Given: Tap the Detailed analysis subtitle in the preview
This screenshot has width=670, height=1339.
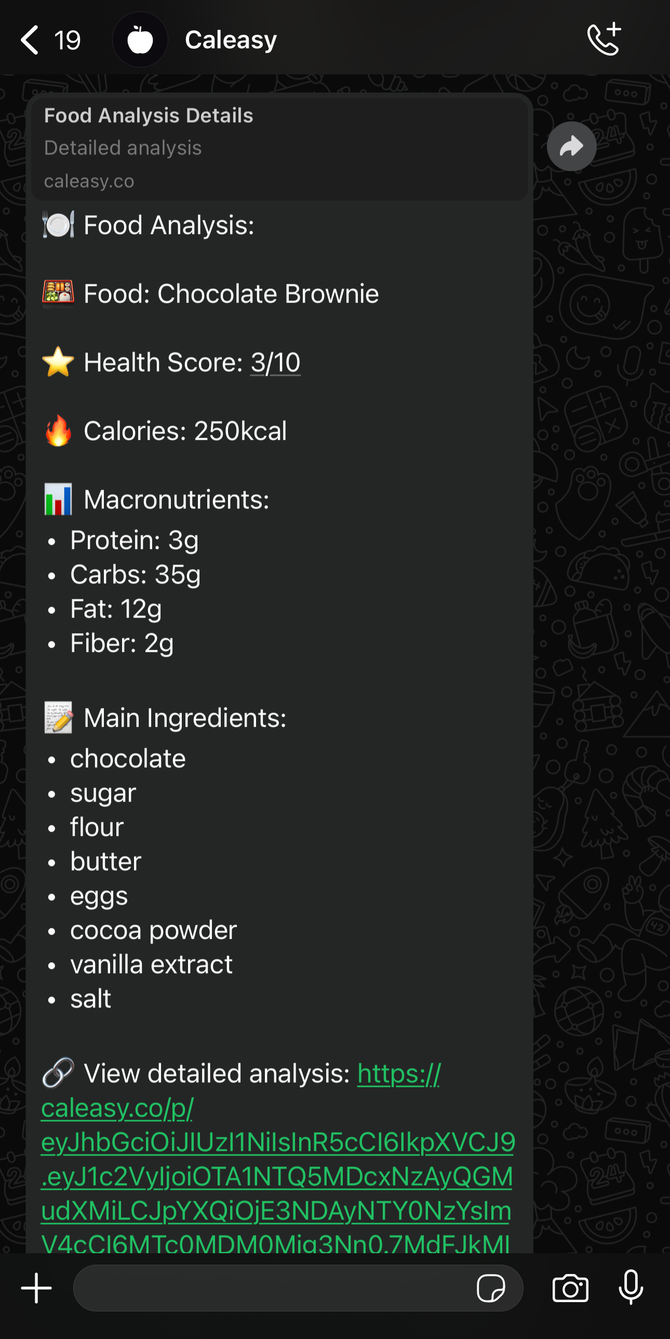Looking at the screenshot, I should pyautogui.click(x=123, y=148).
